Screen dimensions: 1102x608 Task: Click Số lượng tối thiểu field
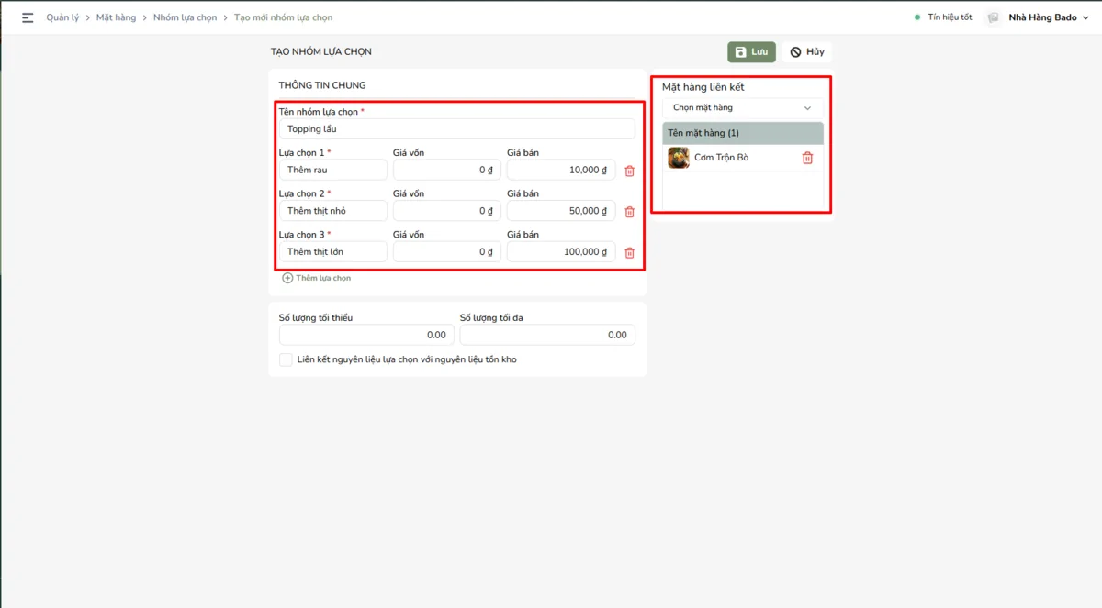coord(366,335)
